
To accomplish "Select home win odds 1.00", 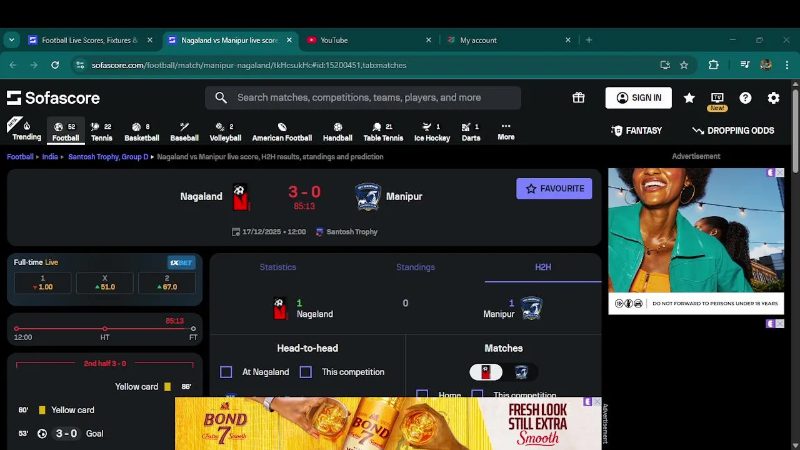I will click(x=42, y=283).
